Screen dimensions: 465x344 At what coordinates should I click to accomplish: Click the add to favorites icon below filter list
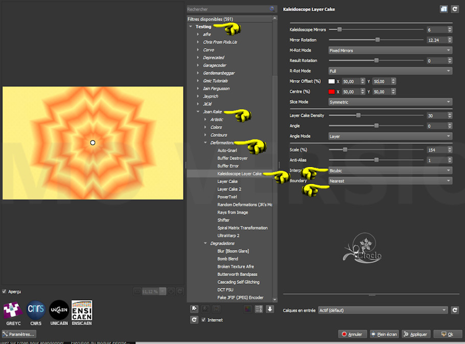tap(194, 309)
